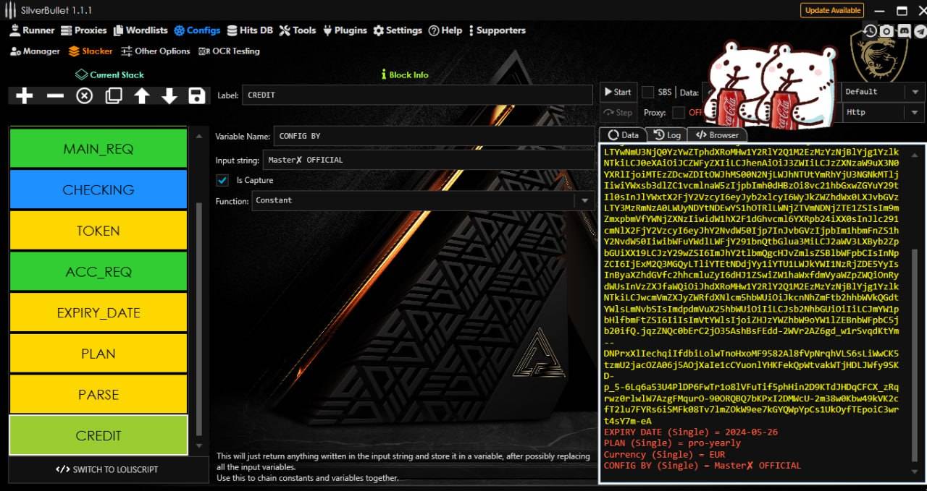The width and height of the screenshot is (927, 491).
Task: Select the MAIN_REQ block
Action: click(98, 148)
